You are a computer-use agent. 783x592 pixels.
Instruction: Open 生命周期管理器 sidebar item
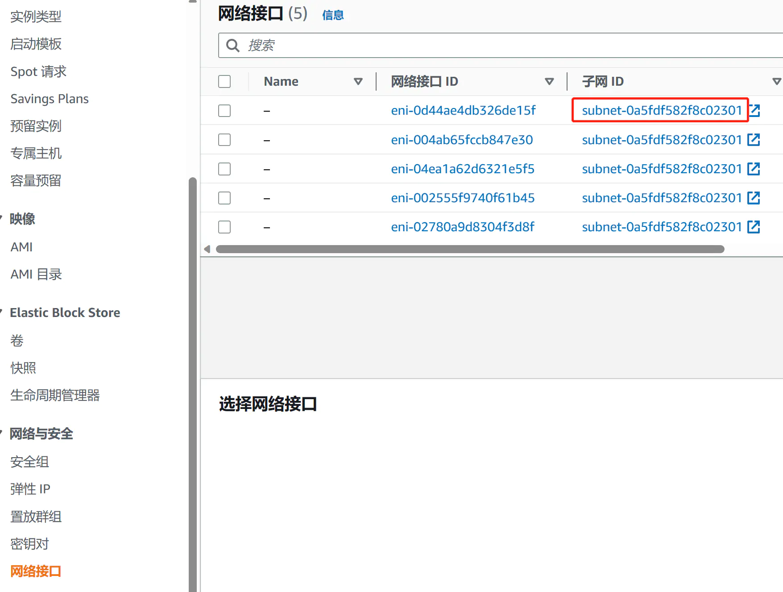click(x=55, y=395)
